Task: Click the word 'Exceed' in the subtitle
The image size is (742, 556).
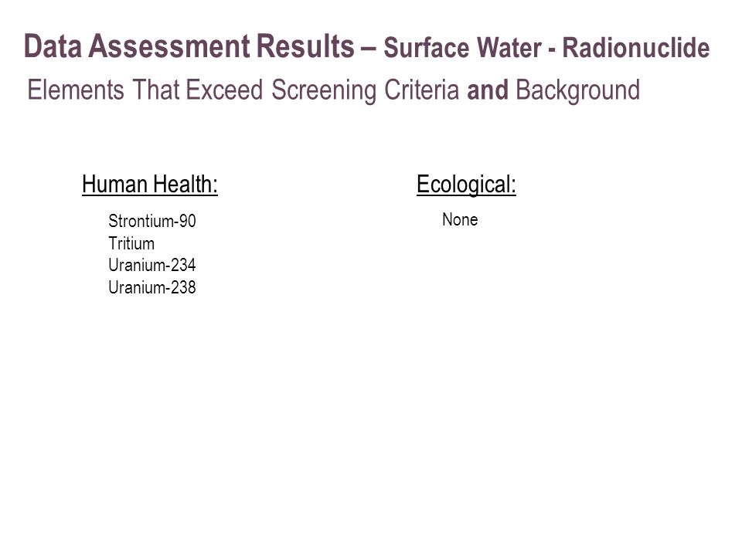Action: pos(224,90)
